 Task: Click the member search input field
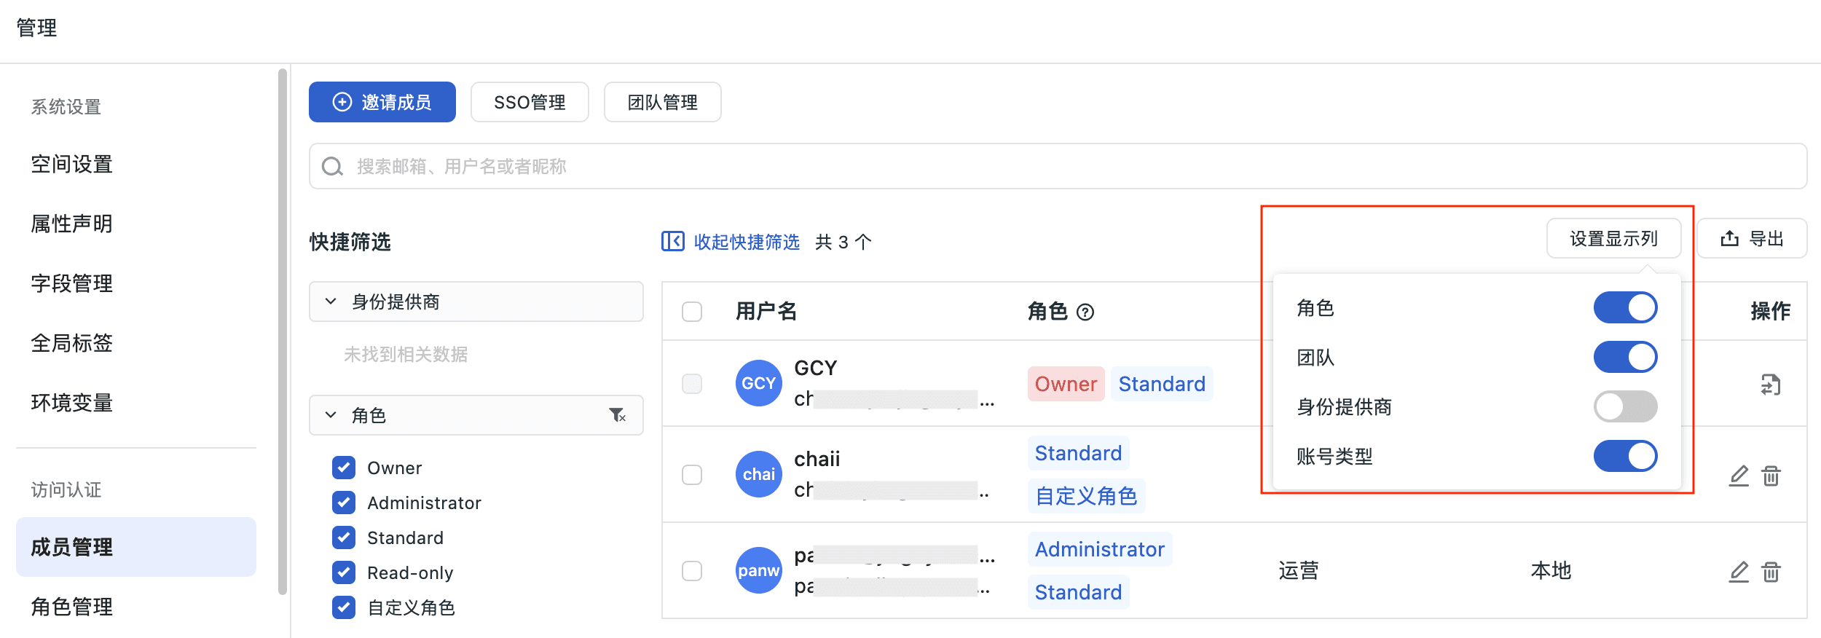point(1058,166)
